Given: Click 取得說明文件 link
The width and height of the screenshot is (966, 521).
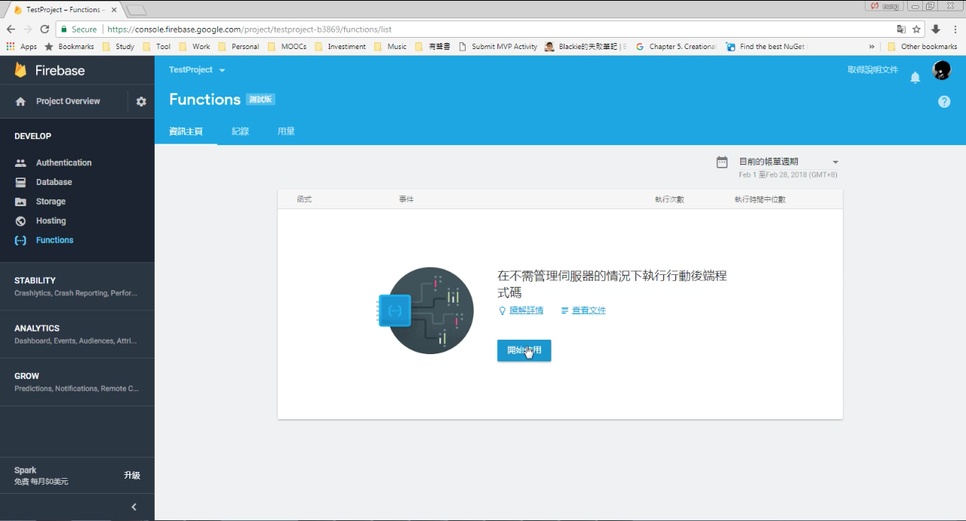Looking at the screenshot, I should point(872,69).
